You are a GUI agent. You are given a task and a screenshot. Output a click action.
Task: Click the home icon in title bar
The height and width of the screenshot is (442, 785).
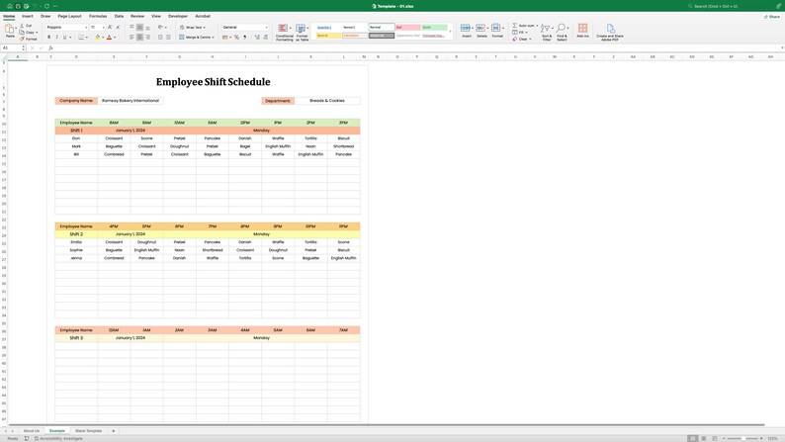click(10, 6)
